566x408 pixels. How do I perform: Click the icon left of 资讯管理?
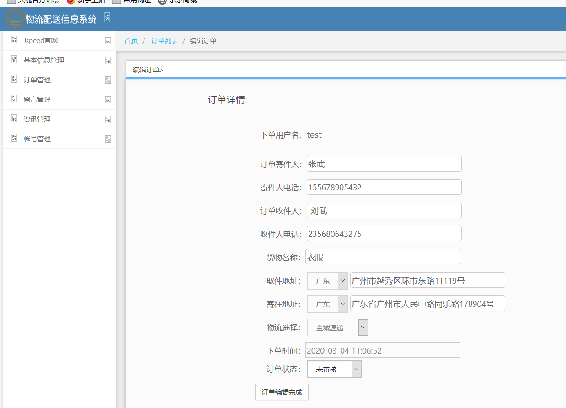[14, 119]
